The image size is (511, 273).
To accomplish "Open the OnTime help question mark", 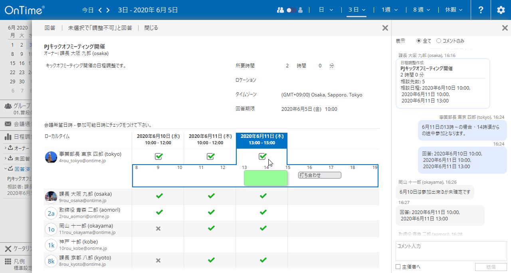I will [x=481, y=10].
